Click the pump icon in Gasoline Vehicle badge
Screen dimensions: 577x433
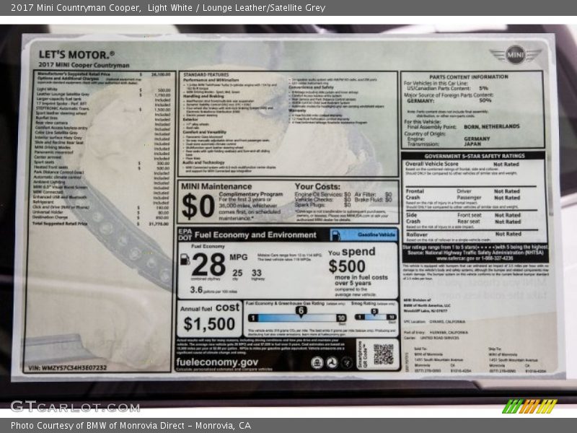tap(335, 235)
